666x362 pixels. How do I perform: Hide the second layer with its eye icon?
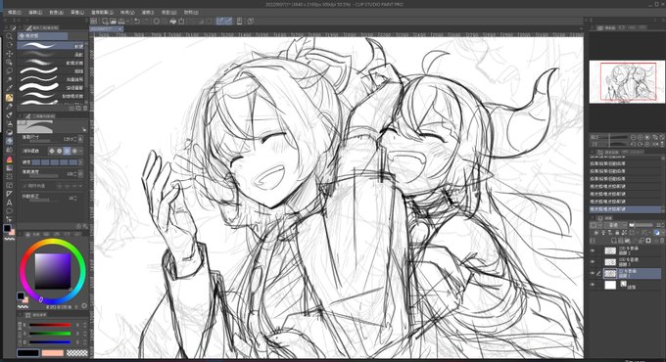click(593, 262)
